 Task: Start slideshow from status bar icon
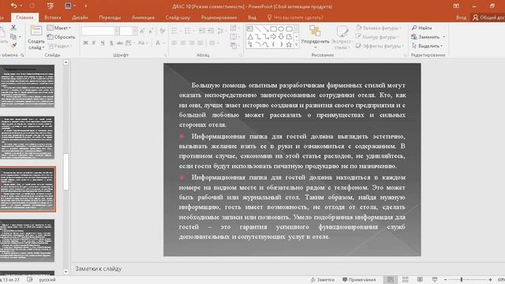tap(435, 279)
